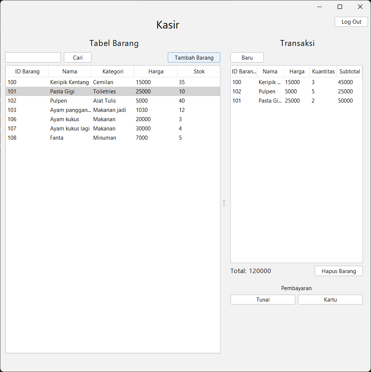Maximize the Kasir window

click(x=339, y=7)
